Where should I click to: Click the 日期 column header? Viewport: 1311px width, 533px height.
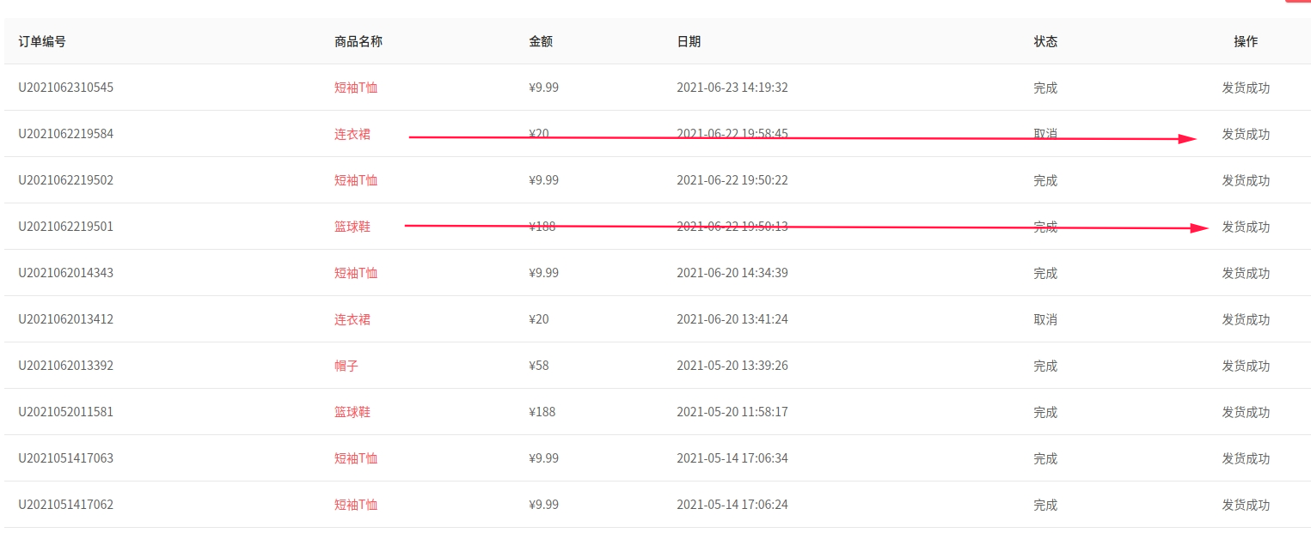[x=689, y=41]
